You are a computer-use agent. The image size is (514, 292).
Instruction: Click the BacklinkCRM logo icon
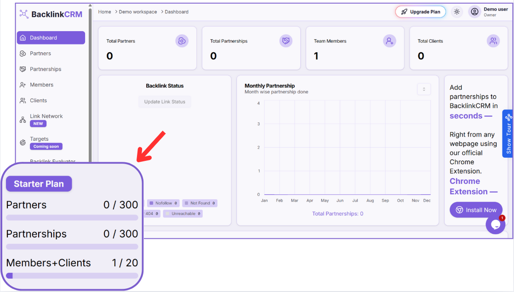(24, 14)
